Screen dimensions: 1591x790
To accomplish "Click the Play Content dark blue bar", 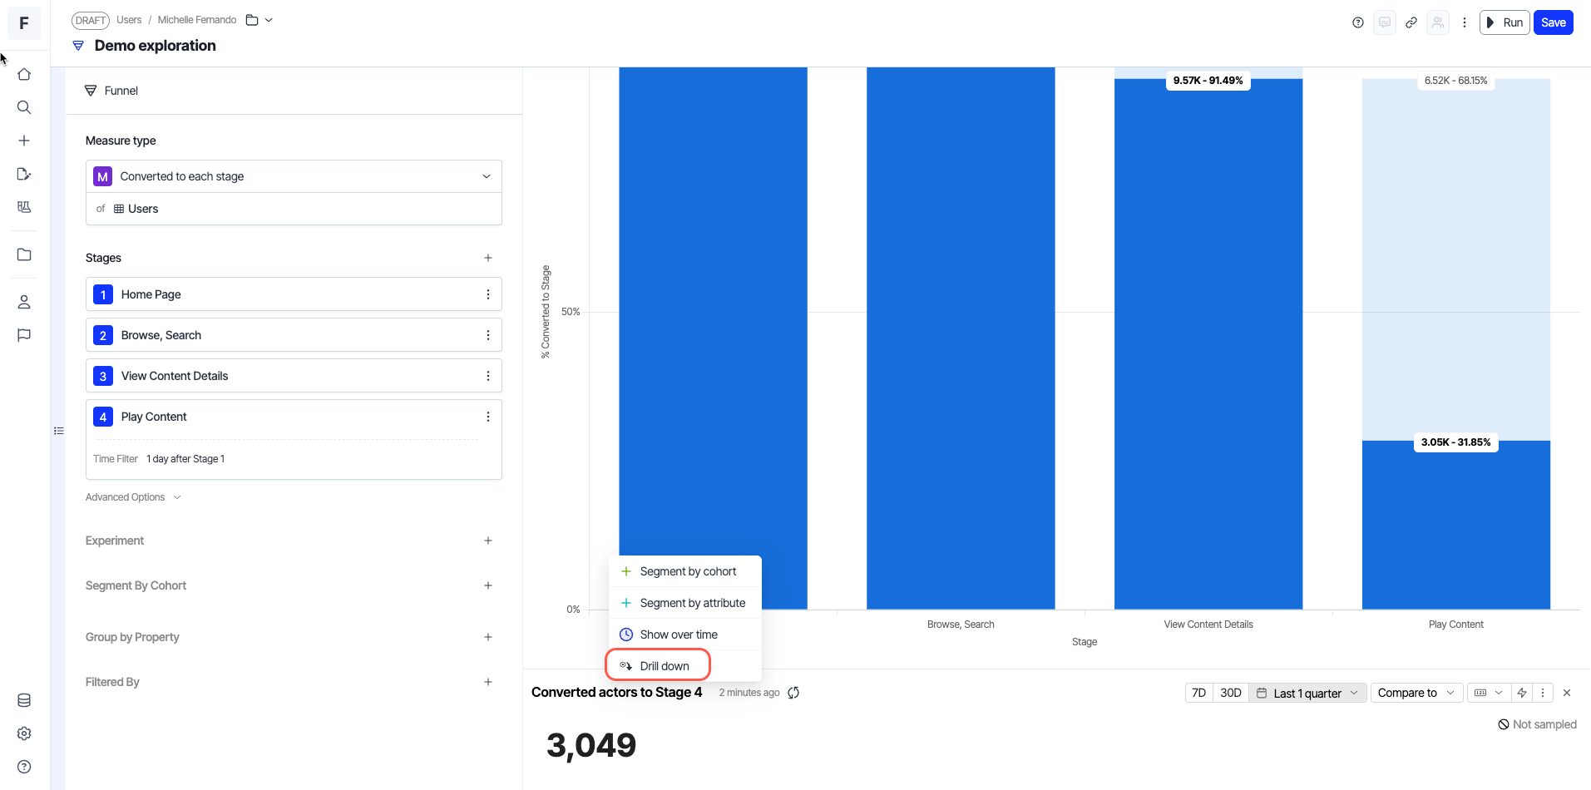I will tap(1455, 526).
